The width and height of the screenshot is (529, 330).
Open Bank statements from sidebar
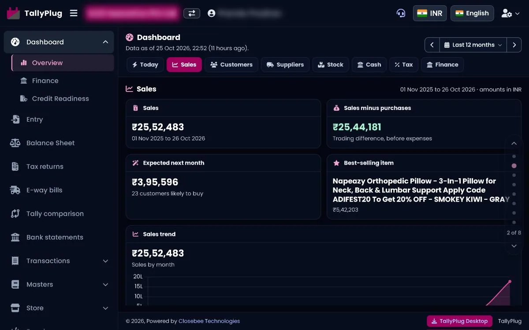click(59, 237)
